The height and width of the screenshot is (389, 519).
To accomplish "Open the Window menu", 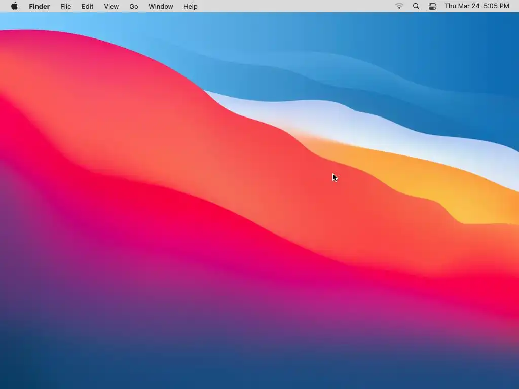I will click(161, 6).
